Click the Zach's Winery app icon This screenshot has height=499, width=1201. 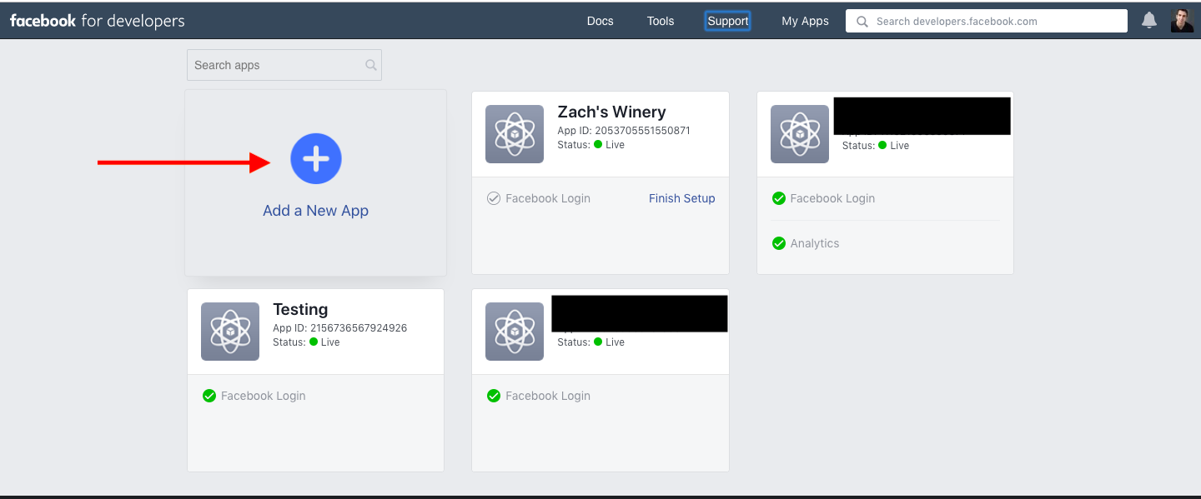point(515,134)
